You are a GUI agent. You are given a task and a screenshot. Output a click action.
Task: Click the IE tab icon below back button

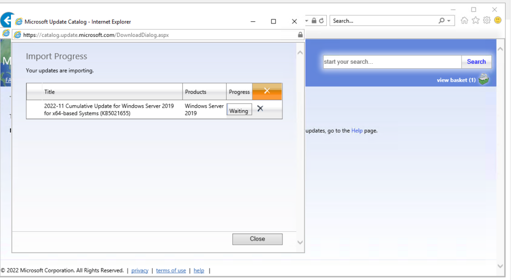pos(6,33)
